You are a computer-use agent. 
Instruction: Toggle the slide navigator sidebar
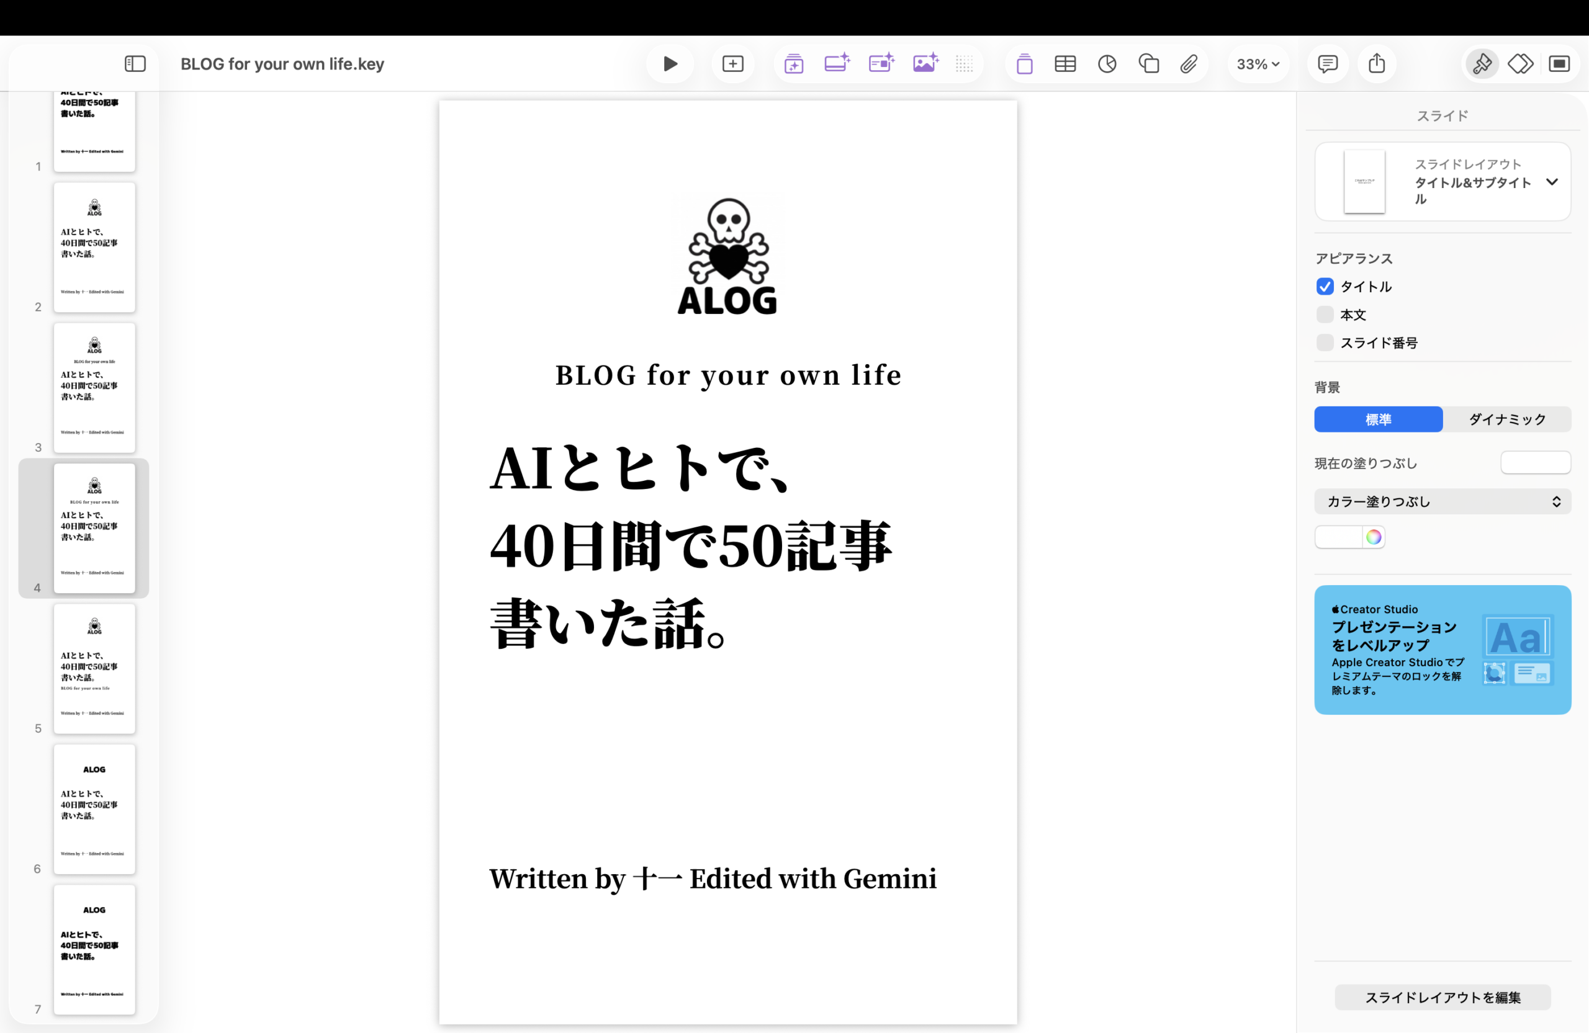coord(135,64)
